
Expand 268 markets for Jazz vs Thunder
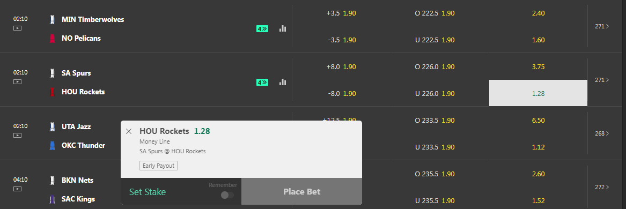602,133
